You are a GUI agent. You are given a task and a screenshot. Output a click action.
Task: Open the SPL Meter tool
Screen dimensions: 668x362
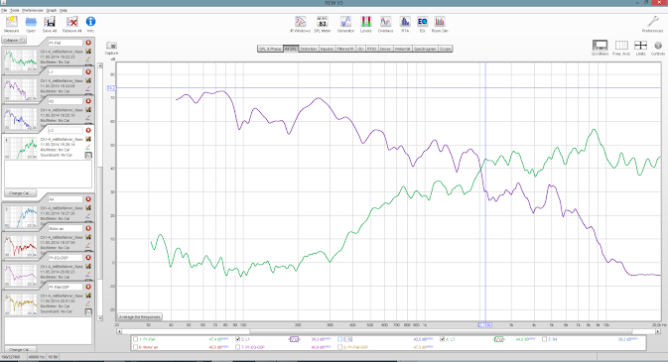[322, 24]
